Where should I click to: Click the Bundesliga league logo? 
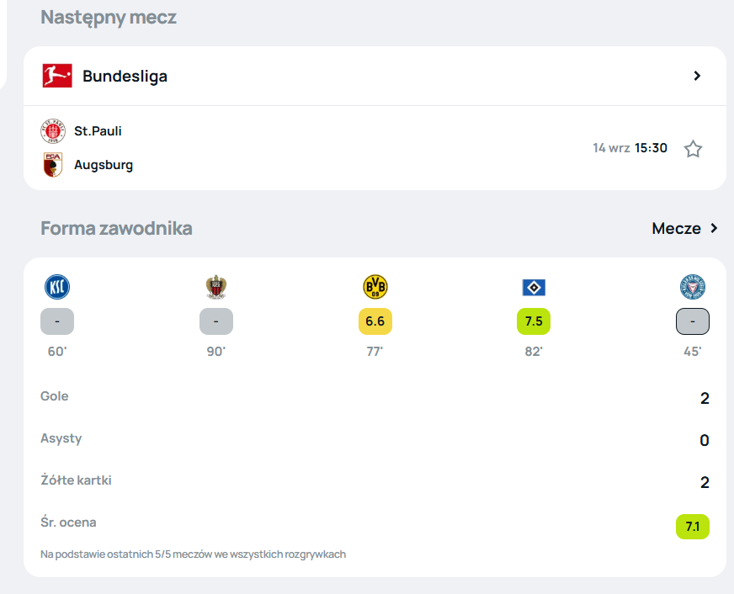57,76
